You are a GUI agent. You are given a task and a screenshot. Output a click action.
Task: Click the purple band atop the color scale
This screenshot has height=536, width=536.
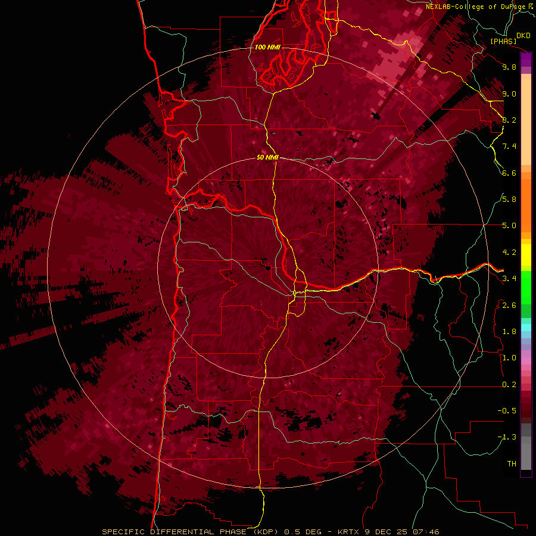(x=526, y=60)
